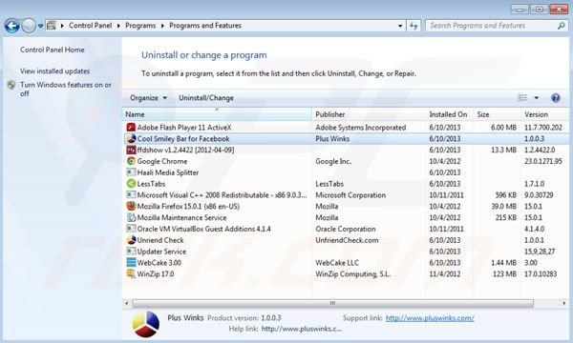Change view using the views icon

click(522, 98)
